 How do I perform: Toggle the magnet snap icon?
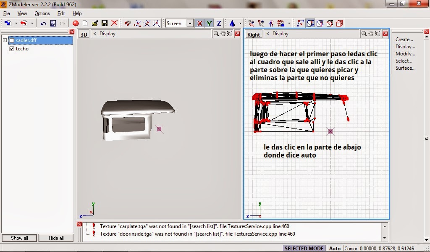(x=128, y=23)
